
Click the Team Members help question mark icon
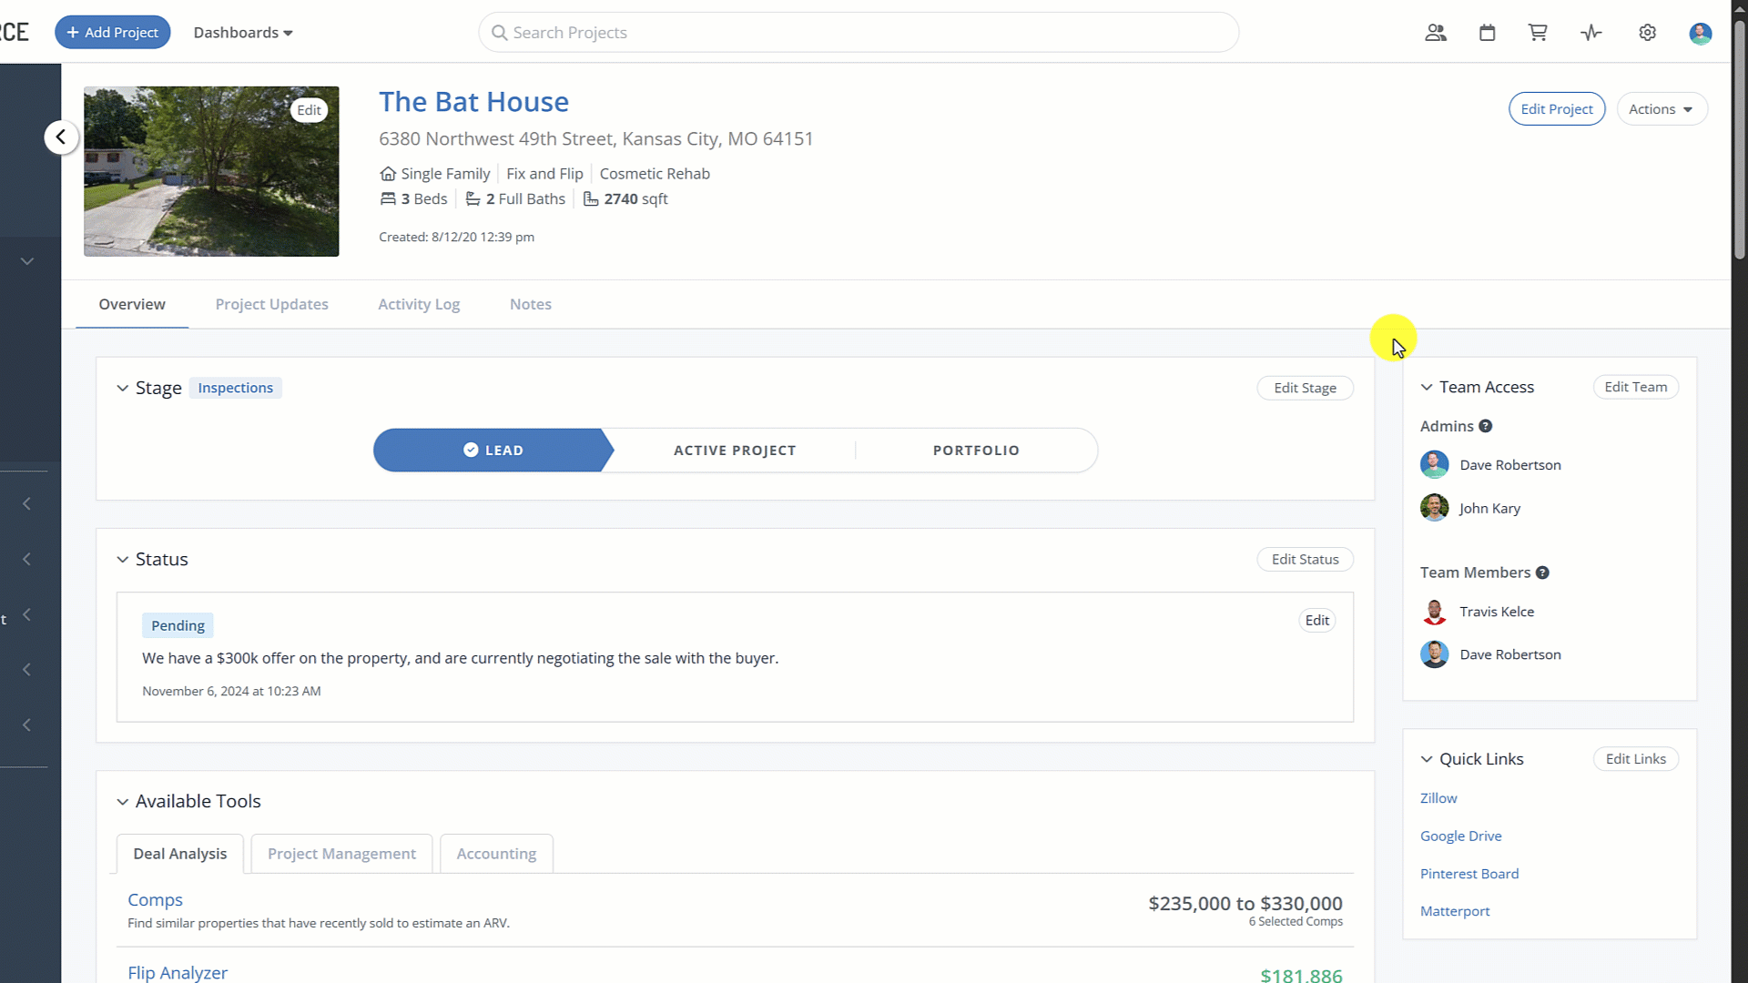1542,573
